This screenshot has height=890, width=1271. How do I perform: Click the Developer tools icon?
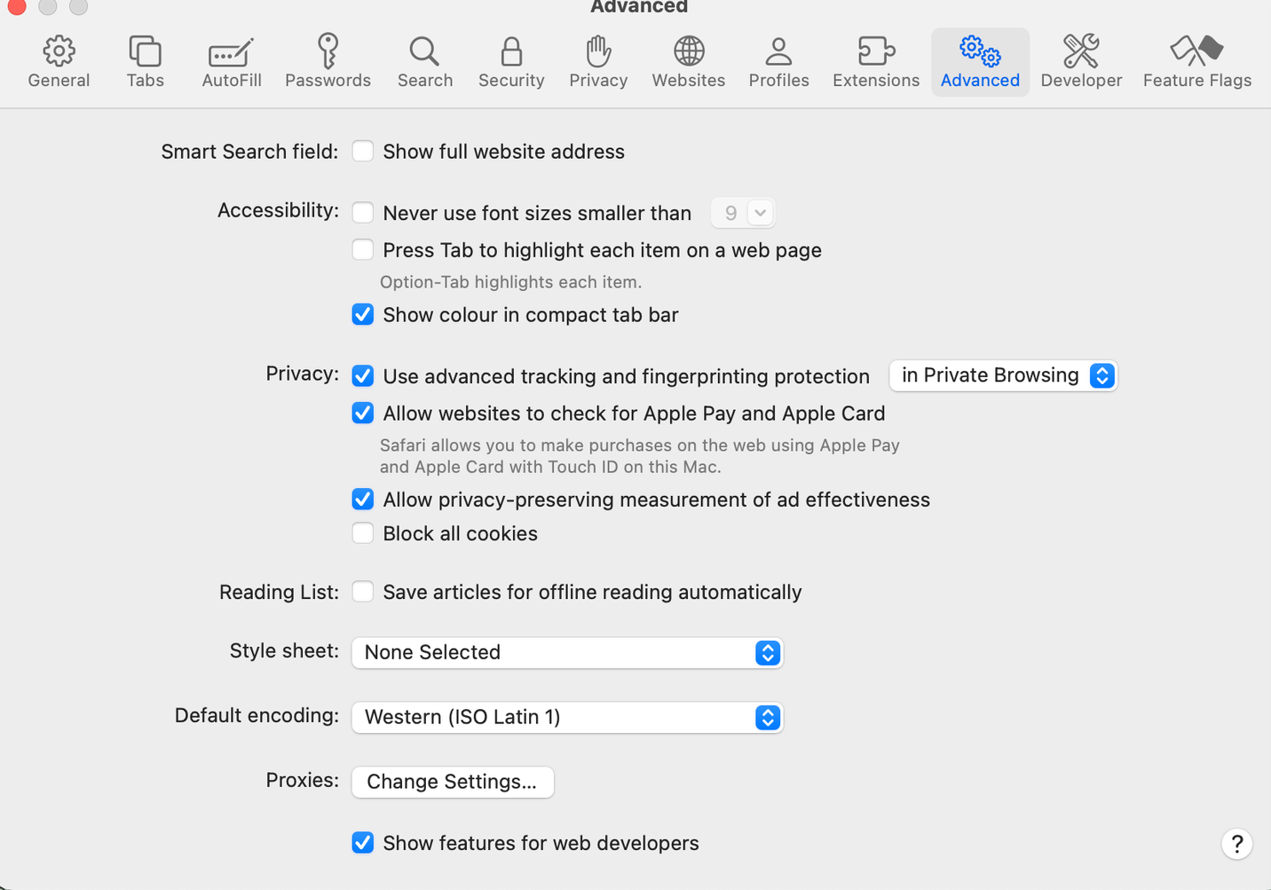click(1081, 59)
